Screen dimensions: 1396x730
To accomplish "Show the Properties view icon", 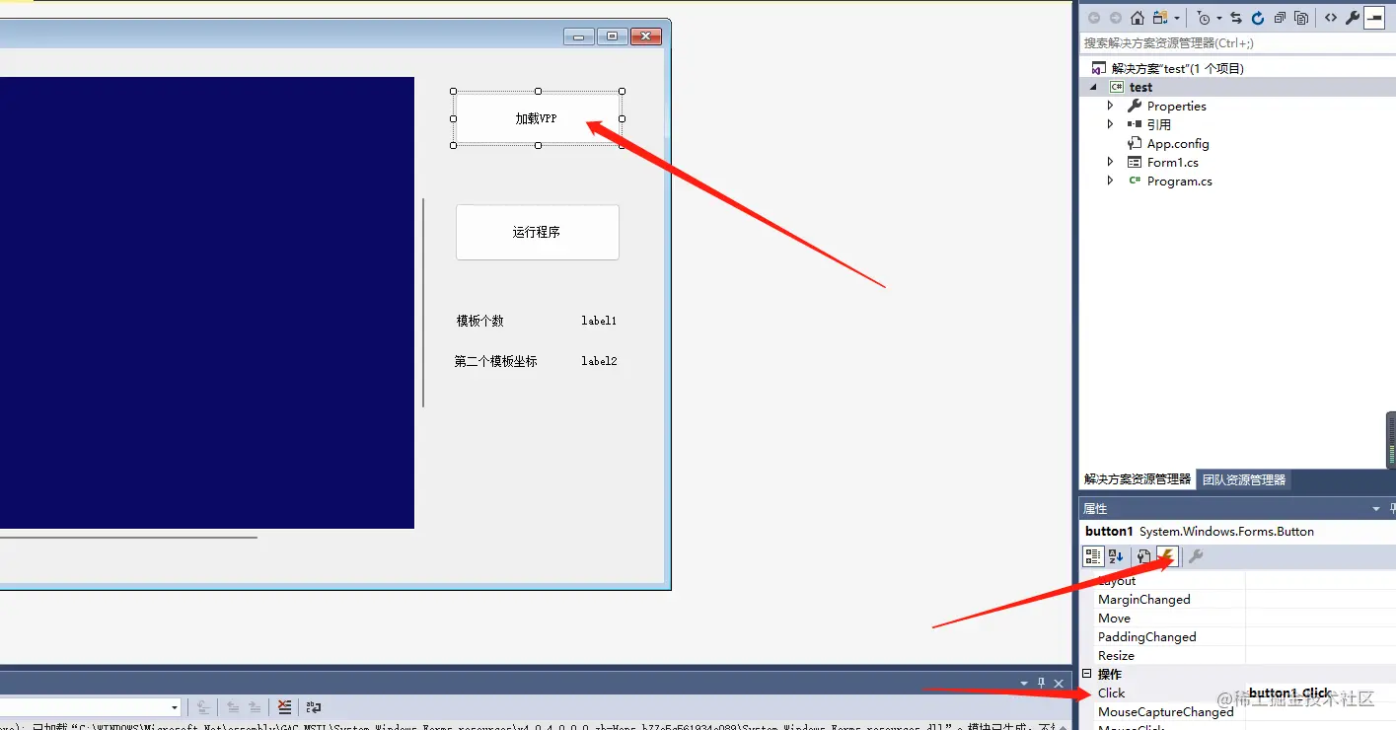I will pos(1143,557).
